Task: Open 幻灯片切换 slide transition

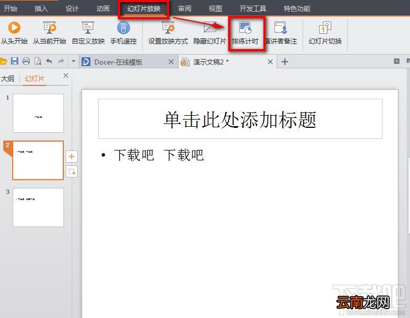Action: (x=325, y=33)
